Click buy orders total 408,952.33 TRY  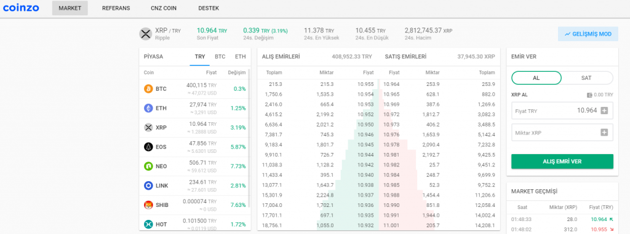pyautogui.click(x=352, y=57)
